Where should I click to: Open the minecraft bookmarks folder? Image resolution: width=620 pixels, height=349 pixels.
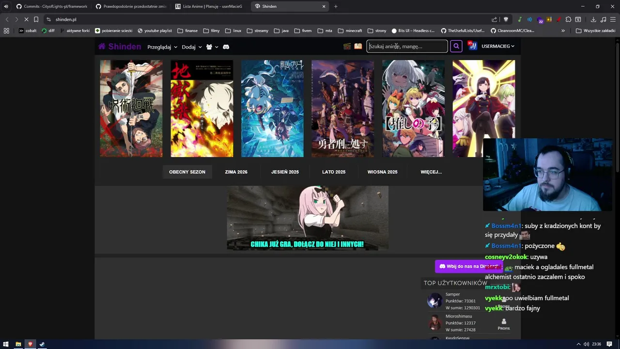pyautogui.click(x=350, y=31)
